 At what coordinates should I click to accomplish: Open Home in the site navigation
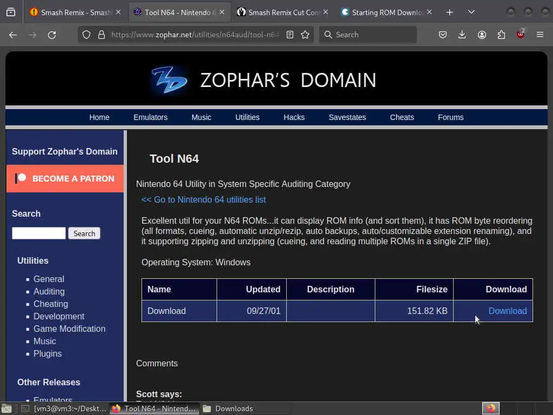click(x=99, y=117)
